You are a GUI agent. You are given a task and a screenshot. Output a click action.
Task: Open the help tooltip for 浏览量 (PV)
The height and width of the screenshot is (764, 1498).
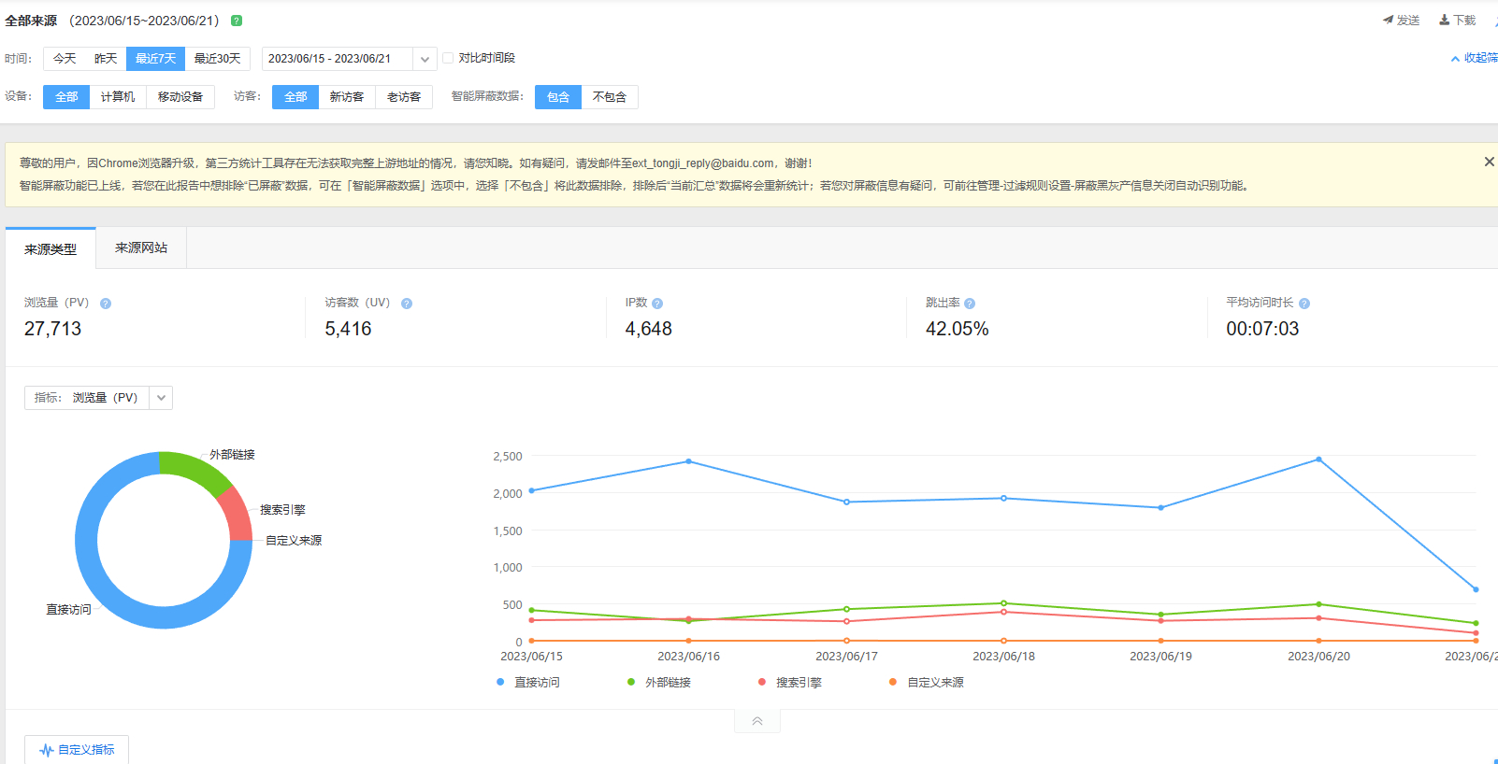coord(106,304)
